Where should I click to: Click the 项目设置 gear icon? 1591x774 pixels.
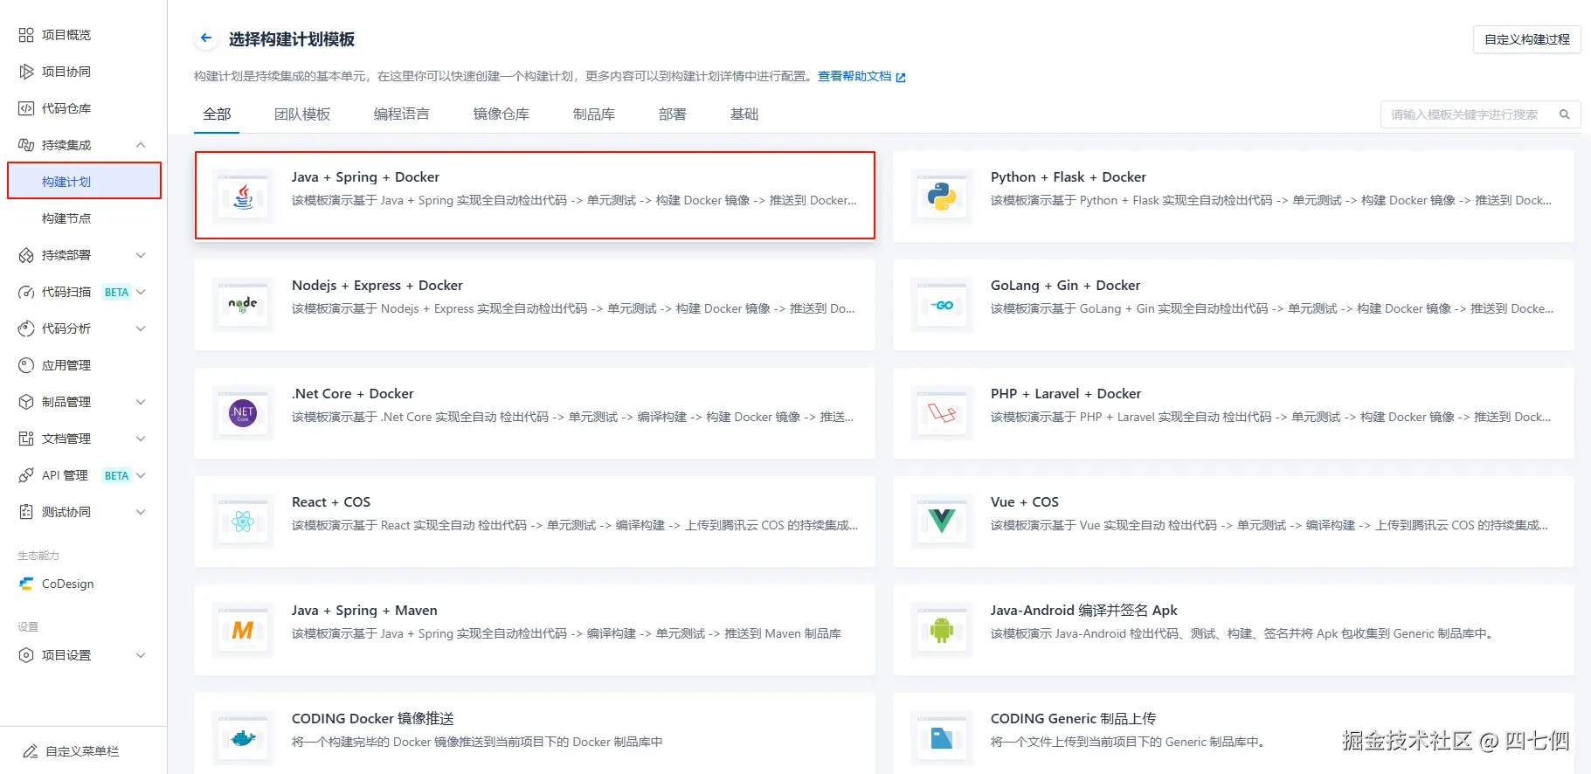coord(26,655)
